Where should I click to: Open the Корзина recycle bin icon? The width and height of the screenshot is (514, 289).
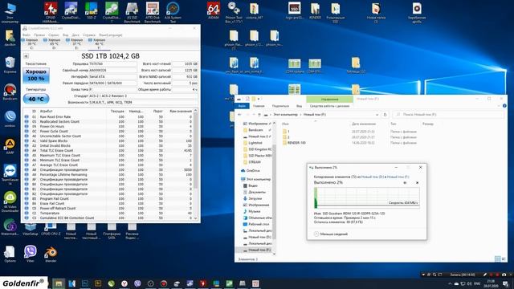[10, 64]
